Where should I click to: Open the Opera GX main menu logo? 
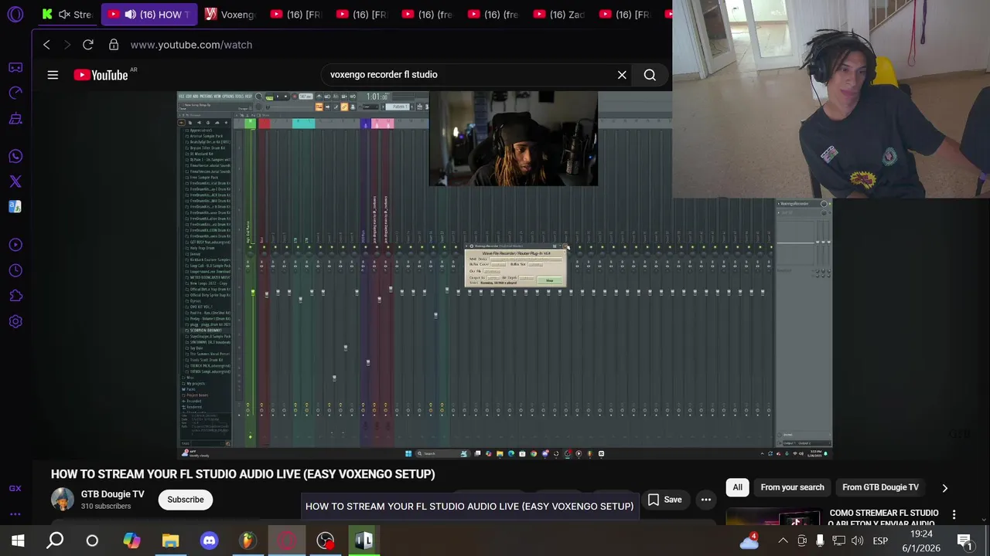15,15
